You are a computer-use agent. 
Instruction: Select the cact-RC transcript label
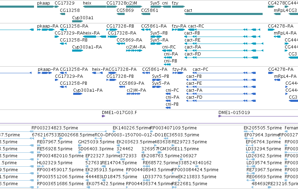[x=196, y=26]
